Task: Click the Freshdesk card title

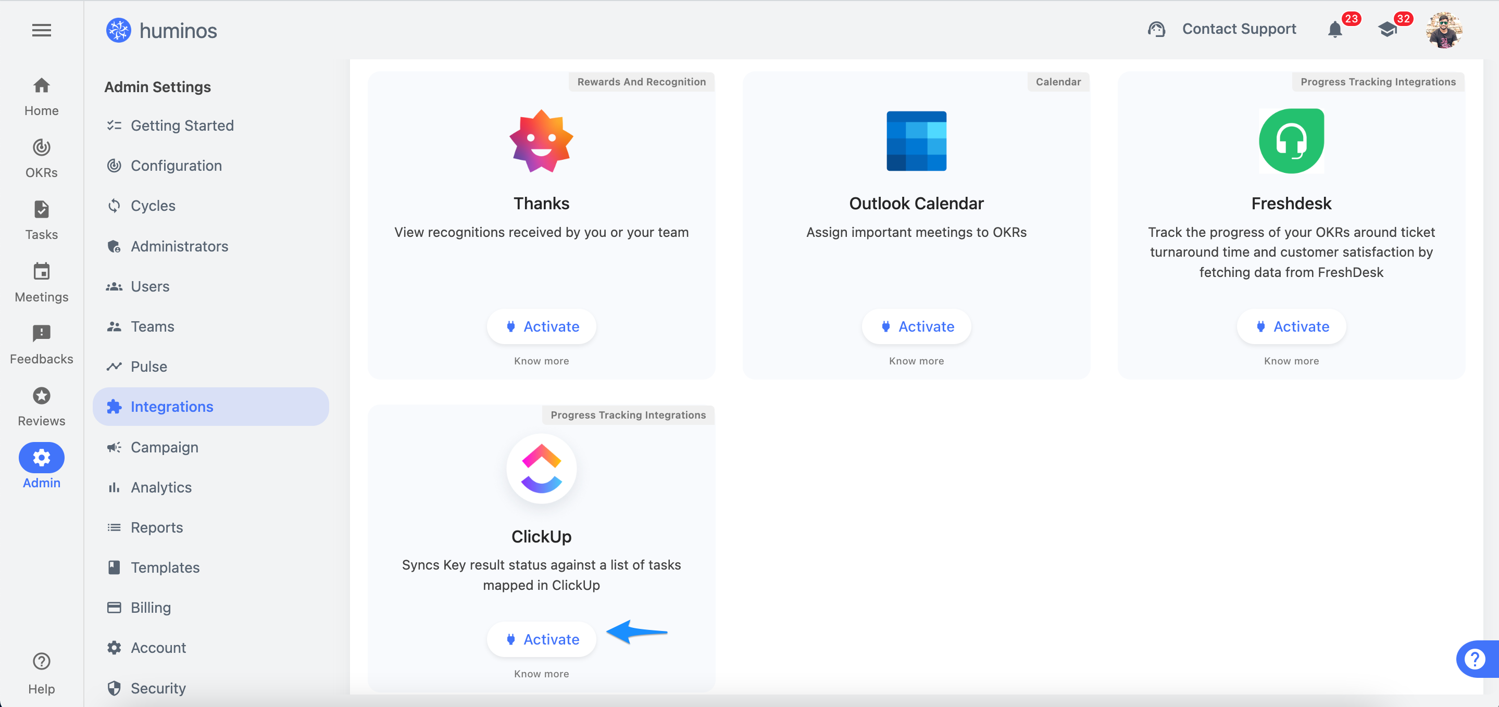Action: pos(1291,204)
